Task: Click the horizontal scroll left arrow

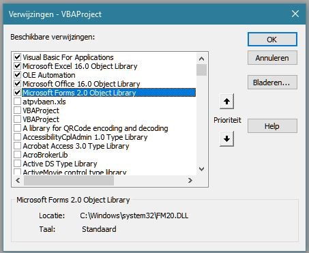Action: pyautogui.click(x=18, y=181)
